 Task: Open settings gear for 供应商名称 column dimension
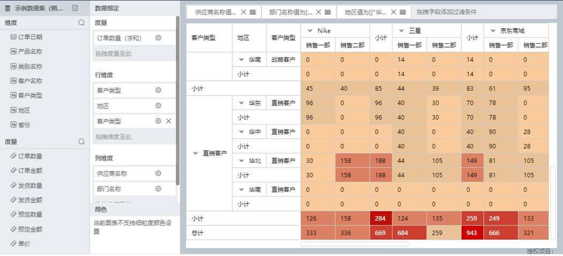click(x=158, y=173)
